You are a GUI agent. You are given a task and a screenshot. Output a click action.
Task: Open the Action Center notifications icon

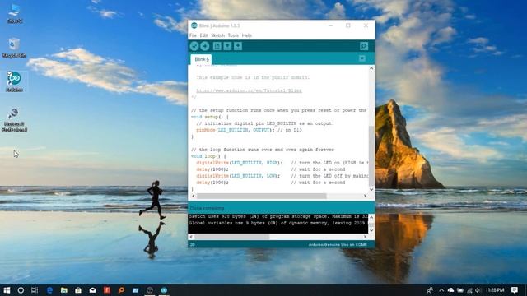point(515,290)
